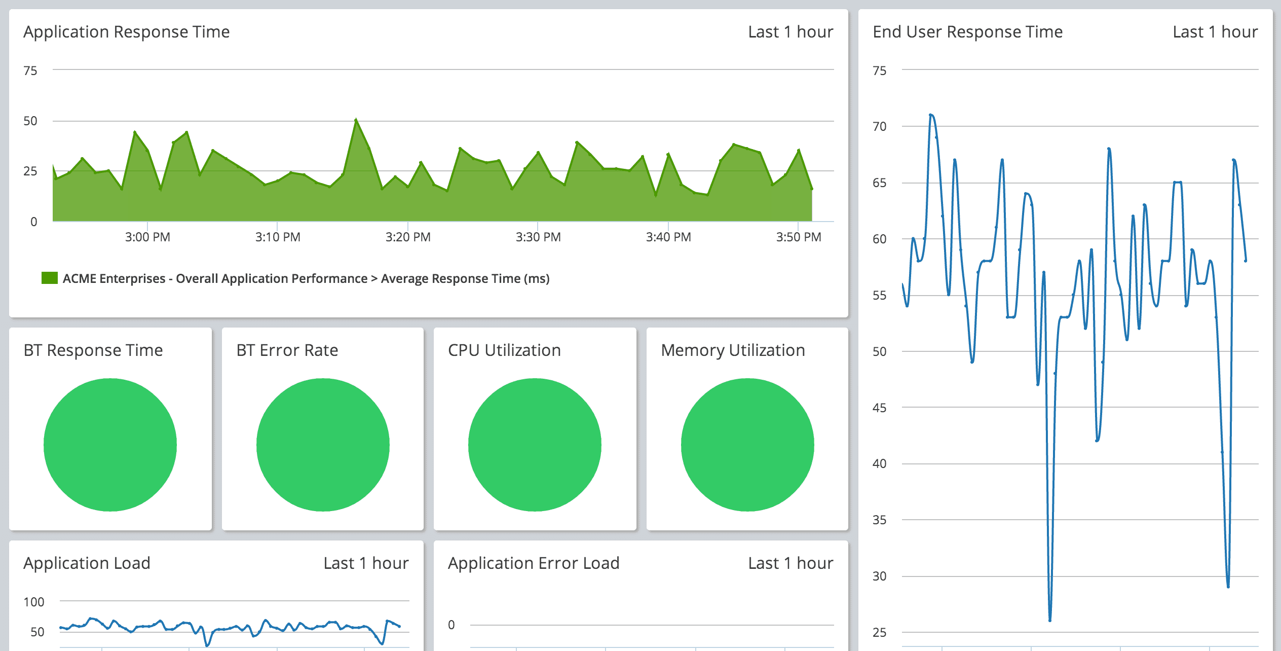Click the BT Error Rate green status circle

point(323,445)
